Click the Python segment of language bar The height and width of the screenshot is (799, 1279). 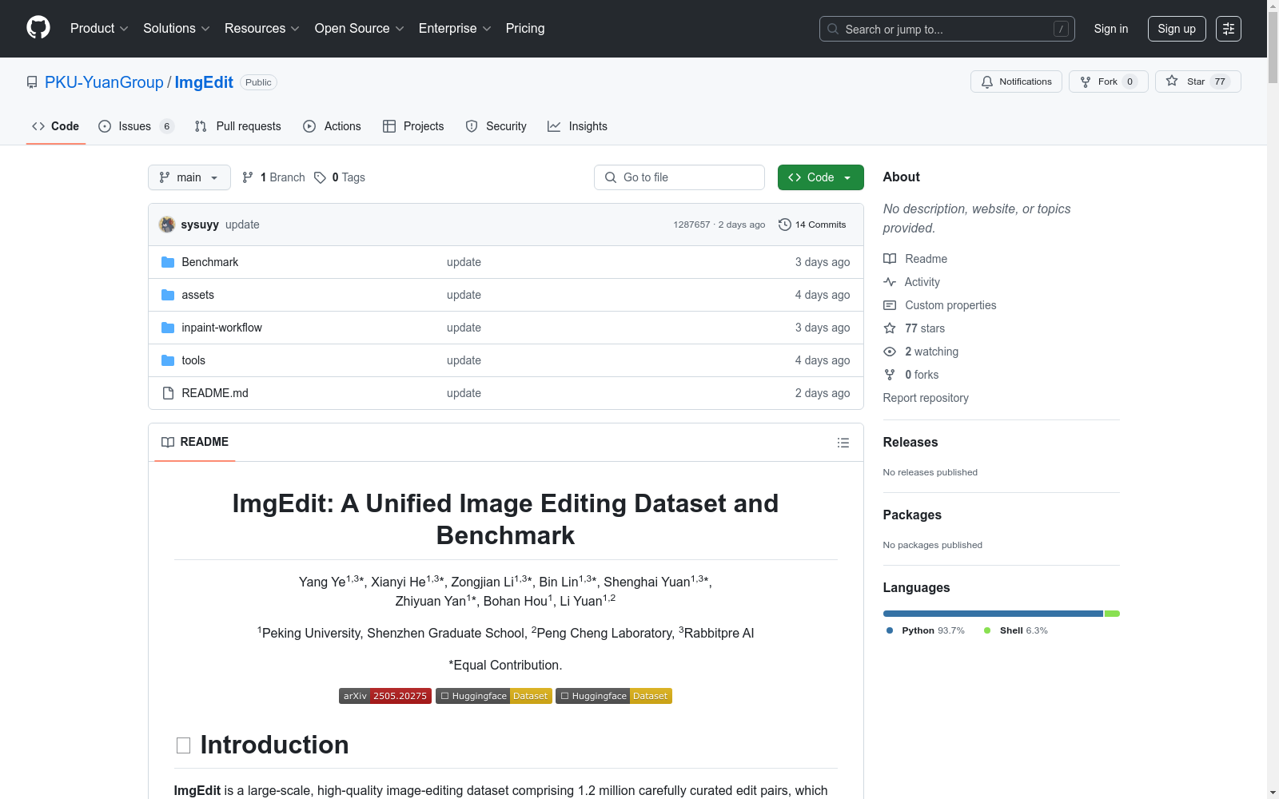pos(993,614)
